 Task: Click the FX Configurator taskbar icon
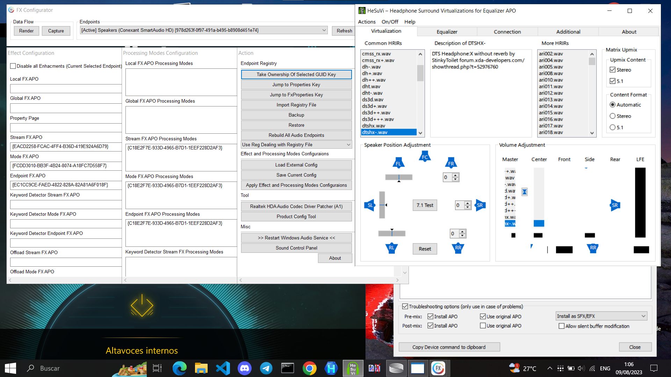(x=438, y=368)
